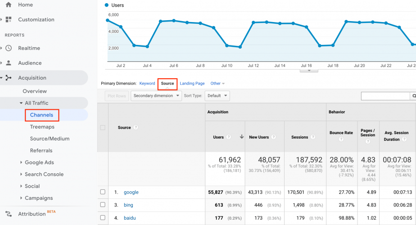Image resolution: width=416 pixels, height=225 pixels.
Task: Click the Customization grid icon
Action: click(x=9, y=19)
